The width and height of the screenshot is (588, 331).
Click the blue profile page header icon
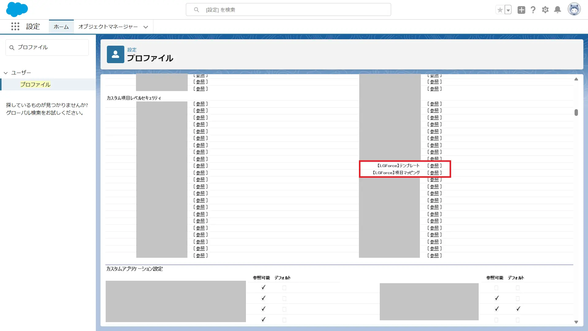coord(115,55)
